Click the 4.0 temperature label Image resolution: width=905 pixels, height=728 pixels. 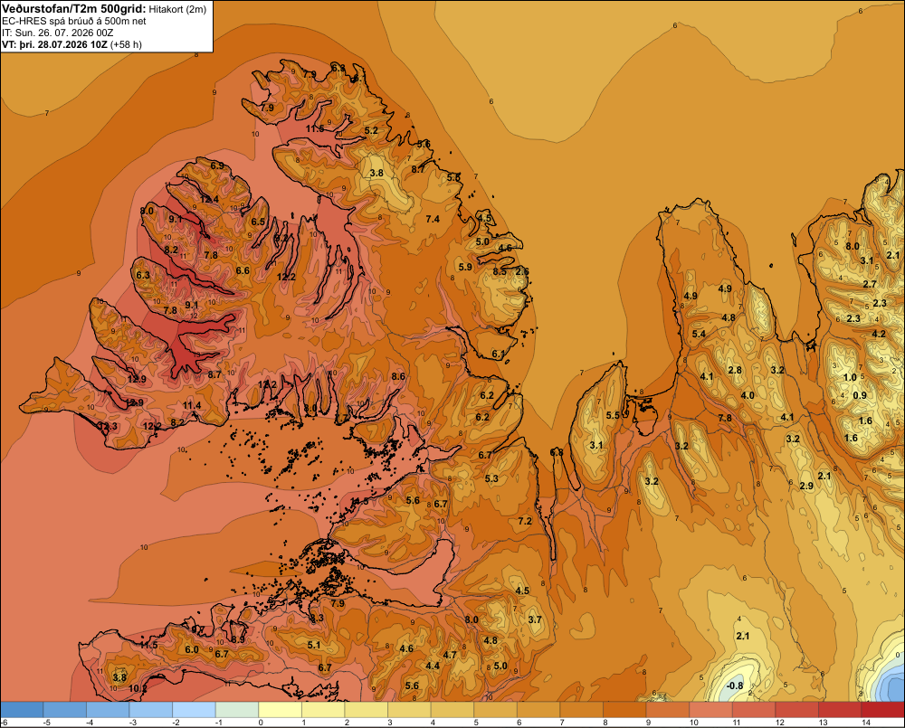(748, 395)
